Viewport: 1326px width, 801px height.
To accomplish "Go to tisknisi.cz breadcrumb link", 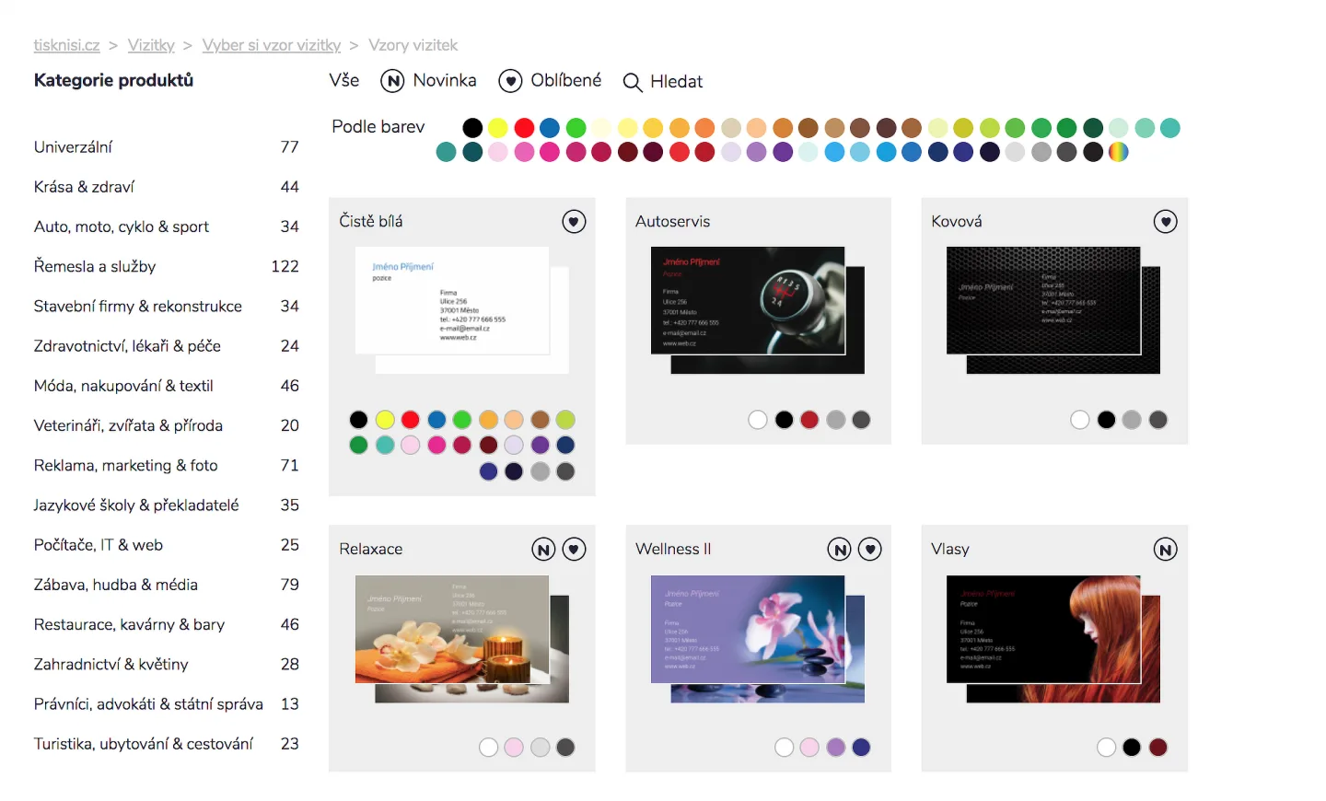I will coord(66,45).
